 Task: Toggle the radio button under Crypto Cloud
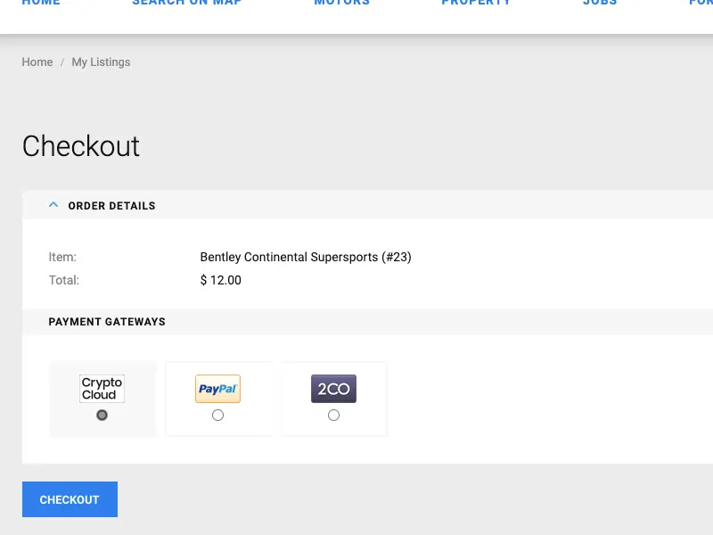pos(102,415)
